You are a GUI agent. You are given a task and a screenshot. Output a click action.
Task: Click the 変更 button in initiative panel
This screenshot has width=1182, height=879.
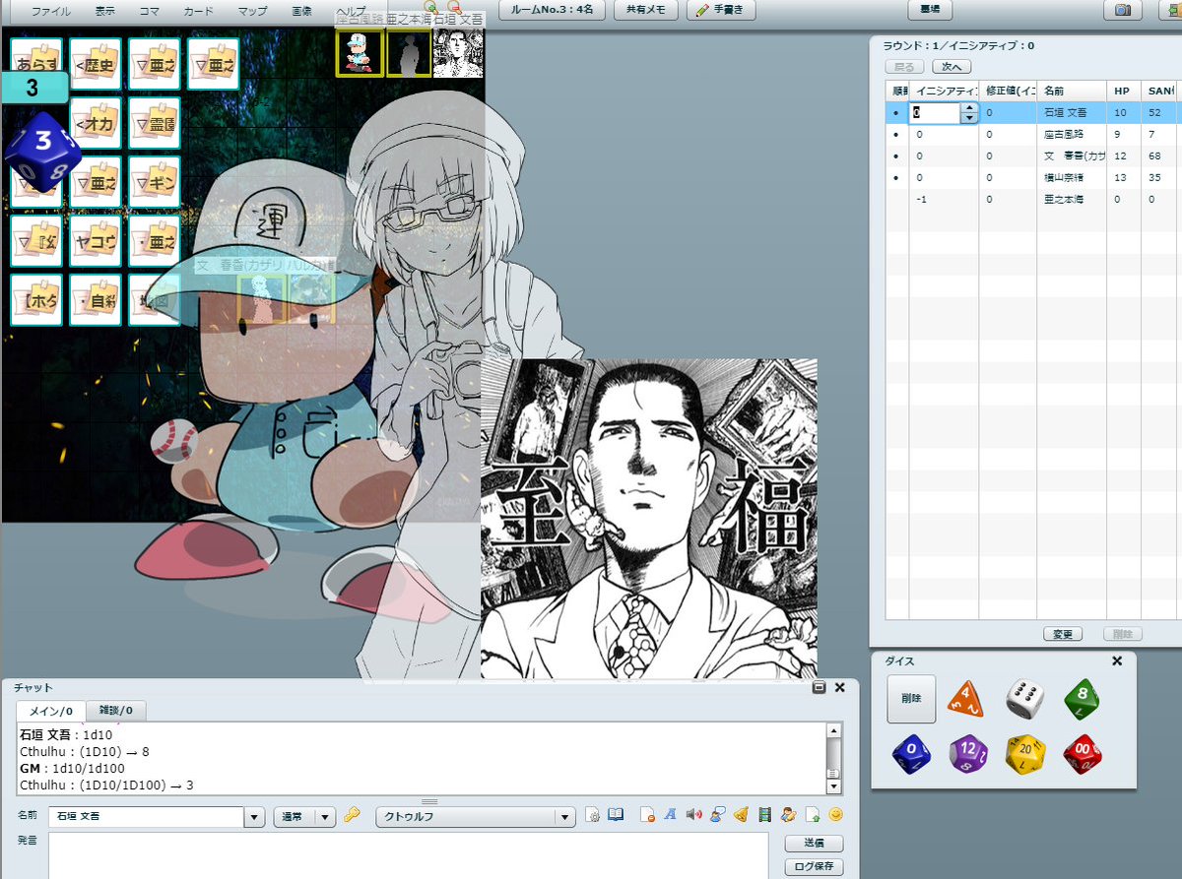[x=1063, y=634]
